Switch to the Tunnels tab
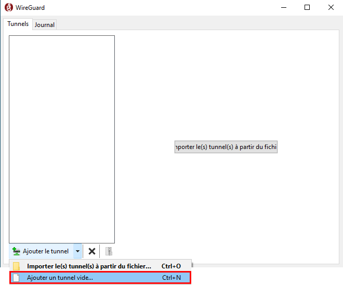Image resolution: width=343 pixels, height=285 pixels. (x=18, y=24)
